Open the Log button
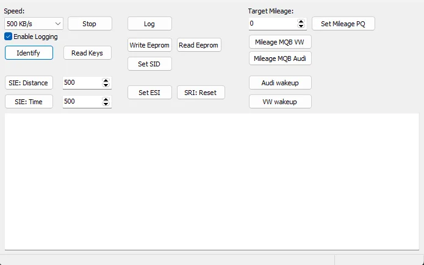This screenshot has height=265, width=424. [149, 24]
